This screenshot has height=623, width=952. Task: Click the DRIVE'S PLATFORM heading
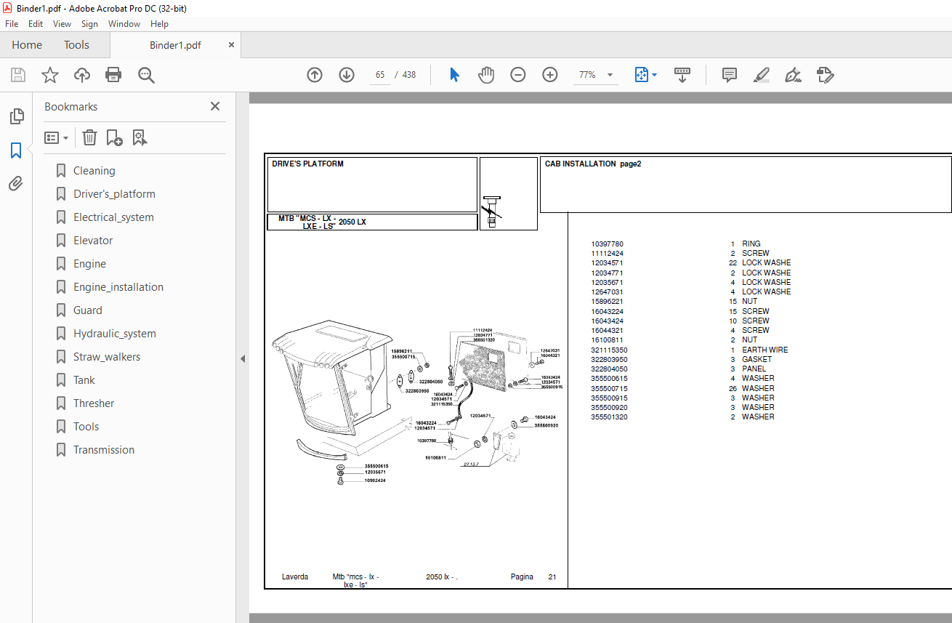(307, 164)
